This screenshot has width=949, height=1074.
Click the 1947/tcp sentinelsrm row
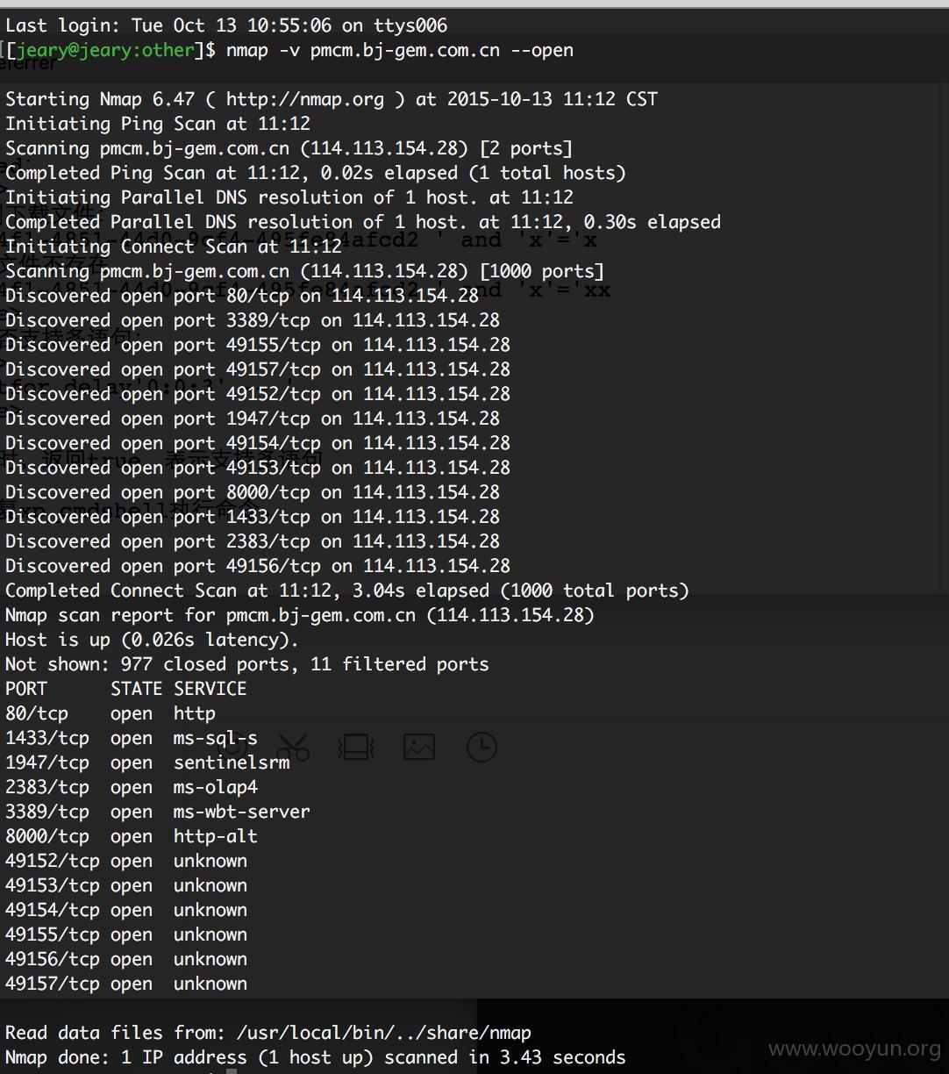click(x=147, y=763)
